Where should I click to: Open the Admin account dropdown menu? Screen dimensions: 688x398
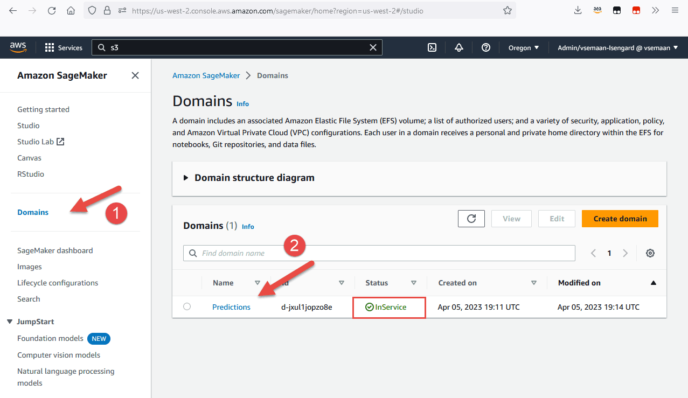tap(617, 47)
